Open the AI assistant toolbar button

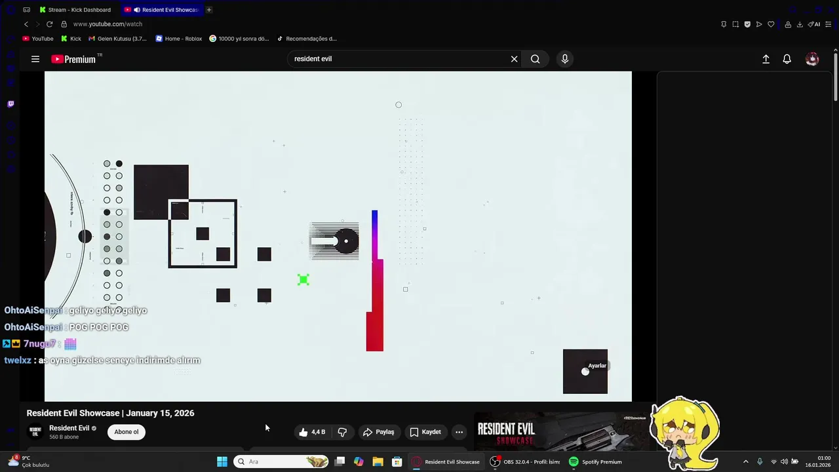pyautogui.click(x=814, y=24)
